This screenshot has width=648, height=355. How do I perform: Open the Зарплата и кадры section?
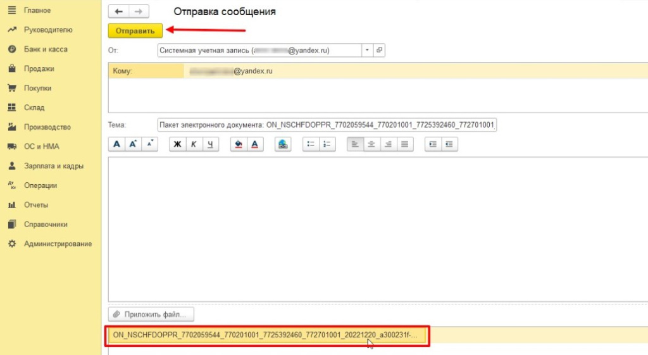pos(54,166)
